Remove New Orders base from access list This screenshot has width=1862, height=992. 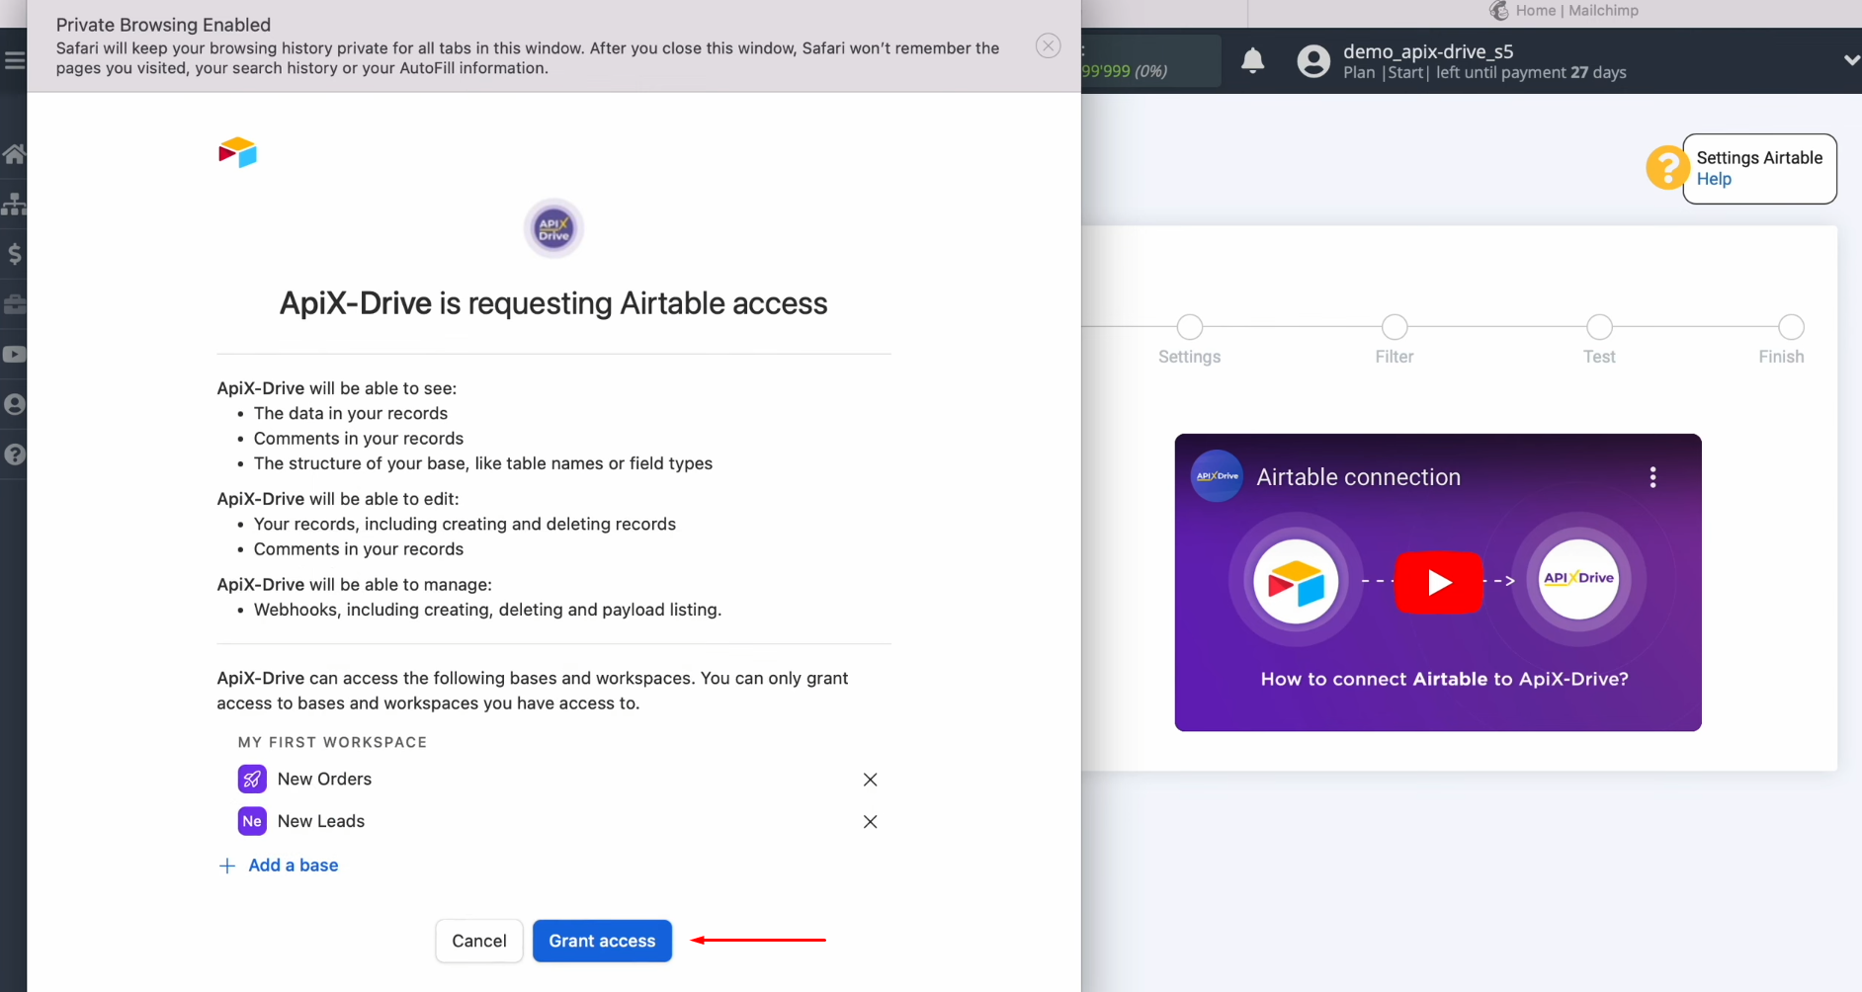871,779
